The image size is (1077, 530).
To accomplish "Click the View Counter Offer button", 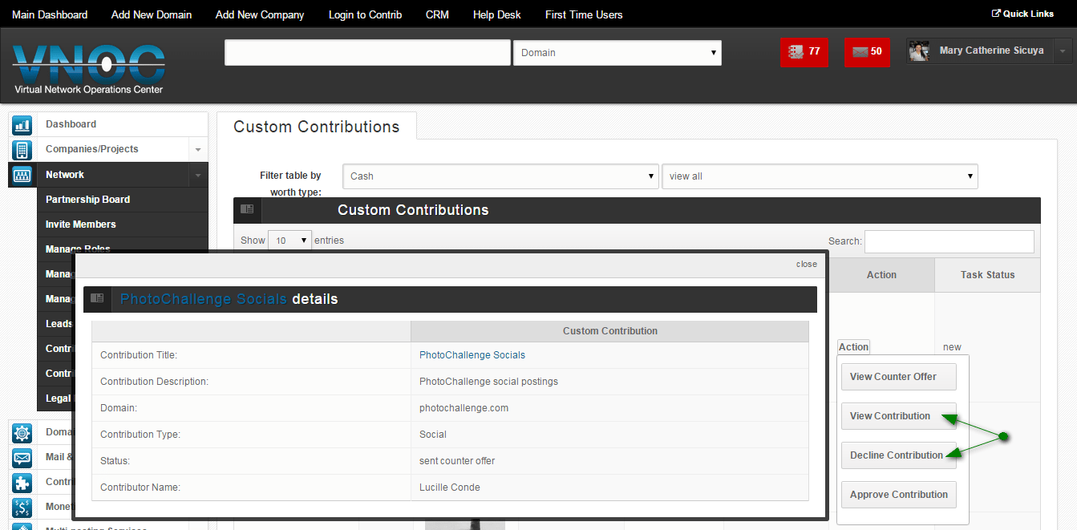I will (x=899, y=377).
